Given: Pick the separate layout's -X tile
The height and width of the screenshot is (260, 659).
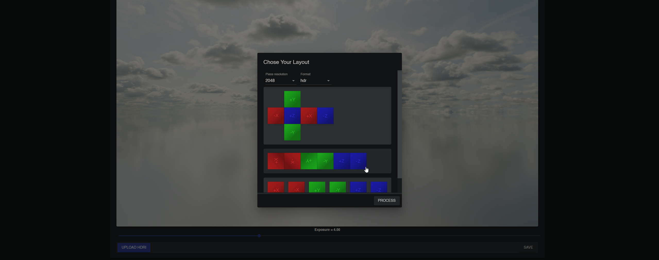Looking at the screenshot, I should [297, 187].
